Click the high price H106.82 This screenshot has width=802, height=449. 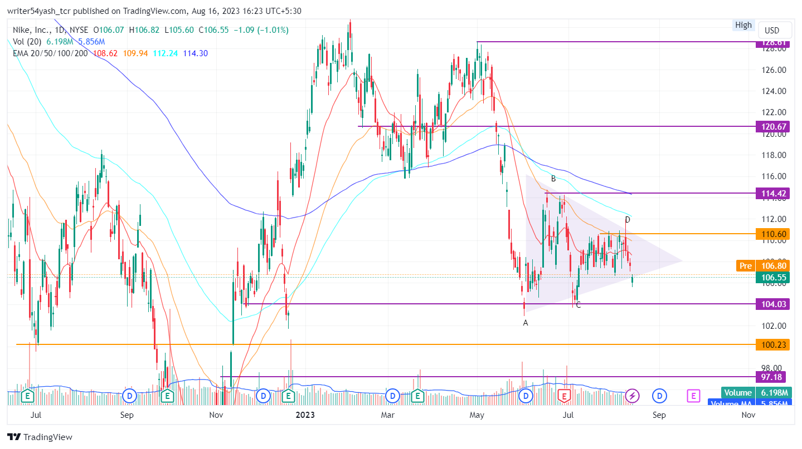(x=144, y=30)
